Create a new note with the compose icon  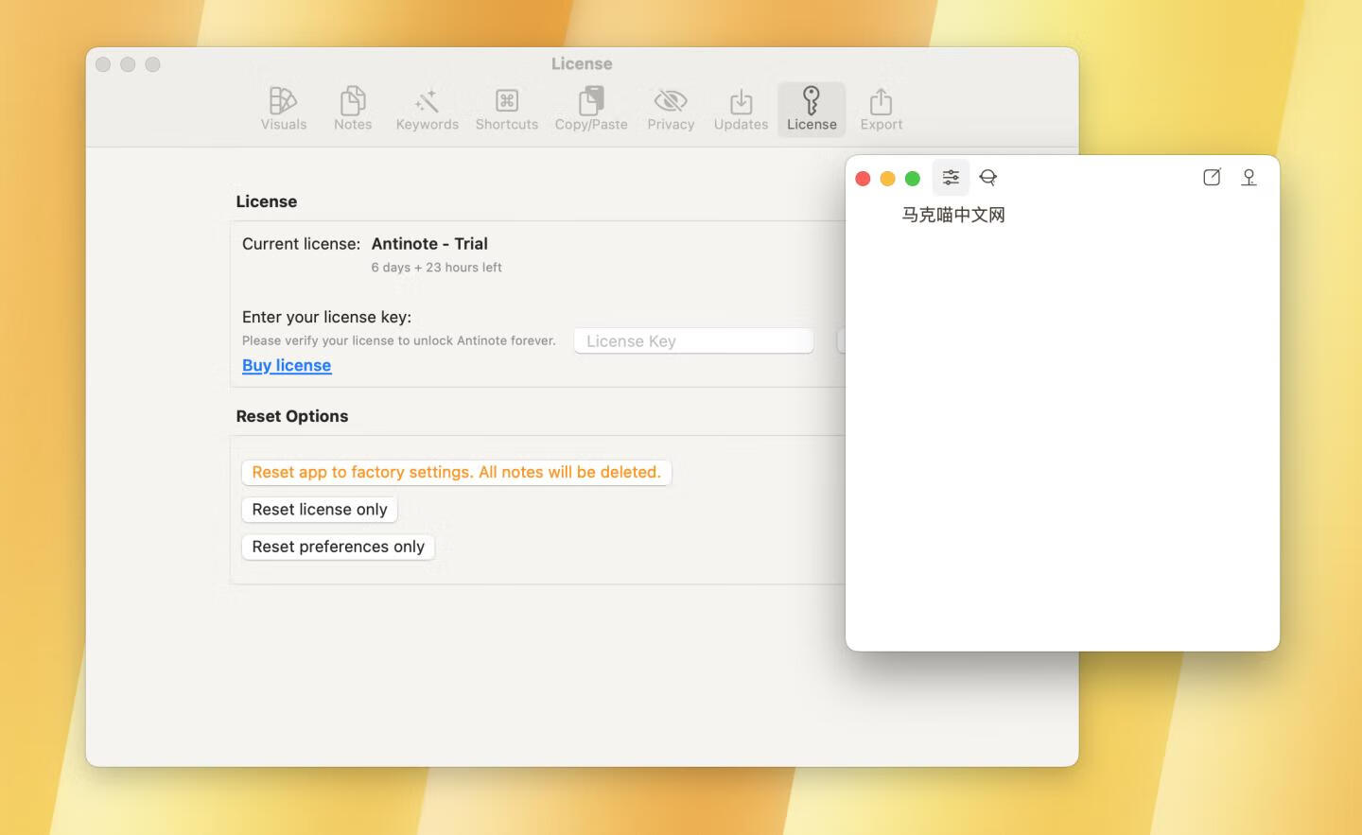(x=1212, y=177)
